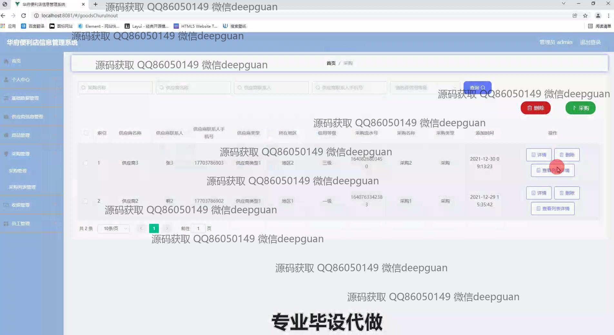Screen dimensions: 614x335
Task: Focus the 供应商名称 search field
Action: [x=193, y=88]
